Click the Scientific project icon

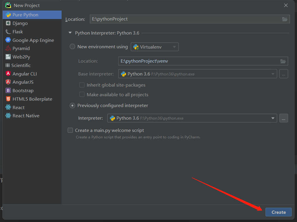(8, 65)
